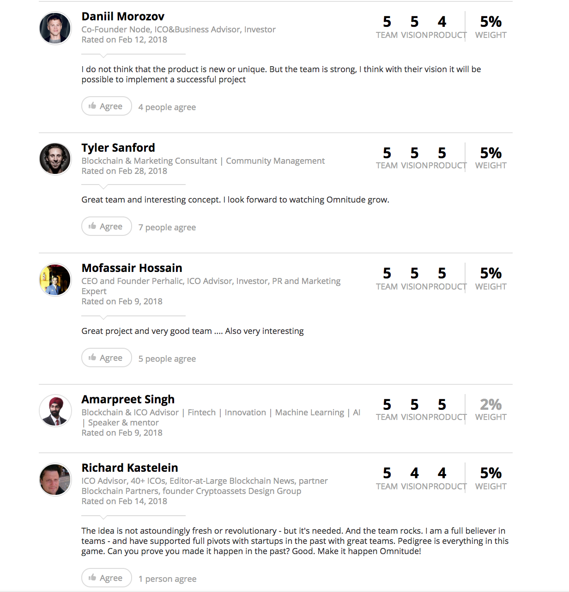Image resolution: width=569 pixels, height=592 pixels.
Task: Click Tyler Sanford's avatar picture
Action: [x=55, y=159]
